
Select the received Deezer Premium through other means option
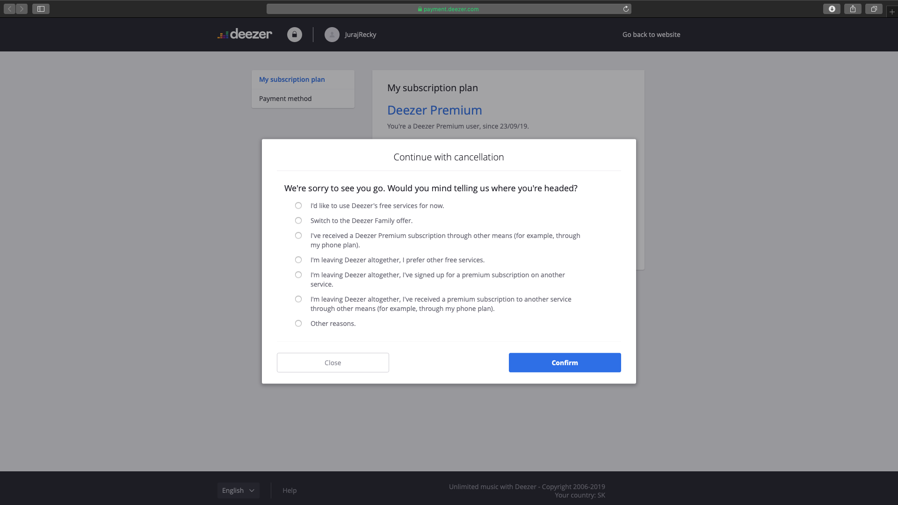pyautogui.click(x=298, y=236)
